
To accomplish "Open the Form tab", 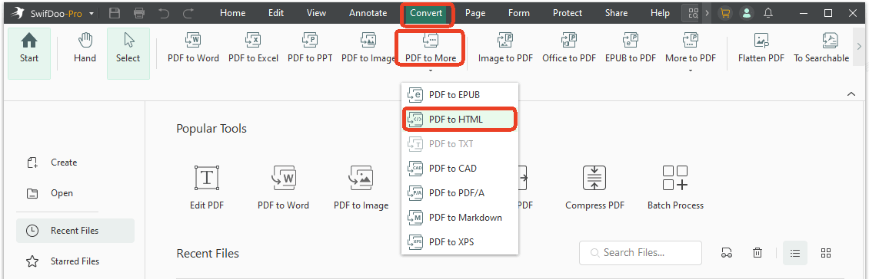I will [519, 13].
